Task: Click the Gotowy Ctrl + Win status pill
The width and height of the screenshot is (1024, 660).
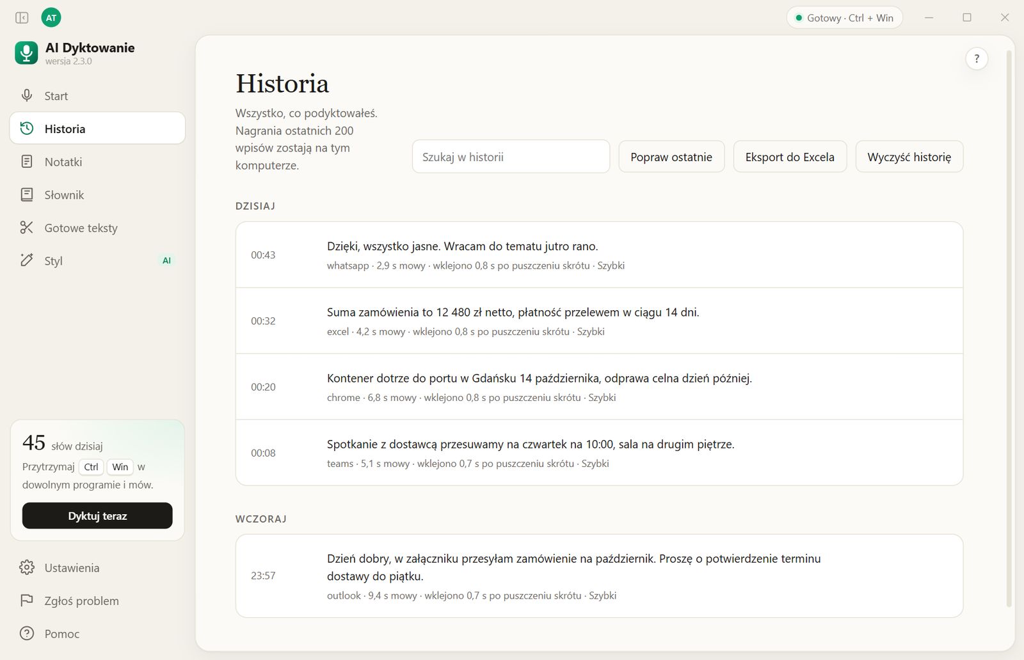Action: point(844,18)
